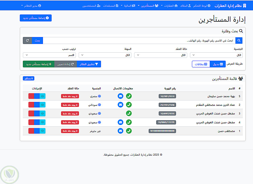Switch display to جدول table view
The image size is (253, 184).
pyautogui.click(x=218, y=64)
